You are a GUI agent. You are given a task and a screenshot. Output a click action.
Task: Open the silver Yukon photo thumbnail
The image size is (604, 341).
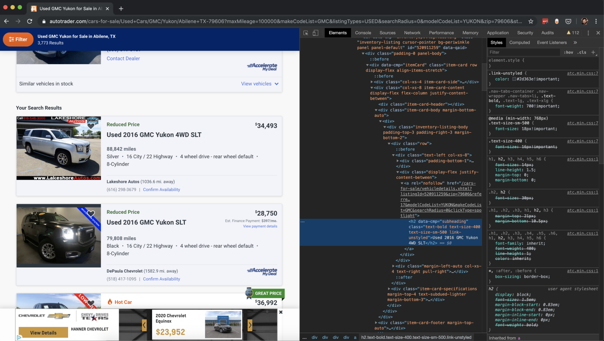[x=59, y=148]
